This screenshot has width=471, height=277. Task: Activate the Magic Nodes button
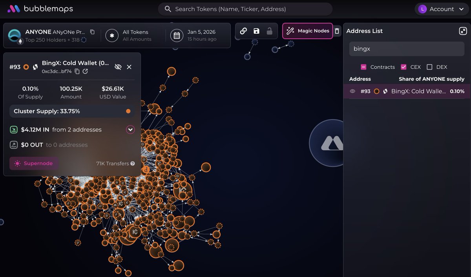coord(308,31)
